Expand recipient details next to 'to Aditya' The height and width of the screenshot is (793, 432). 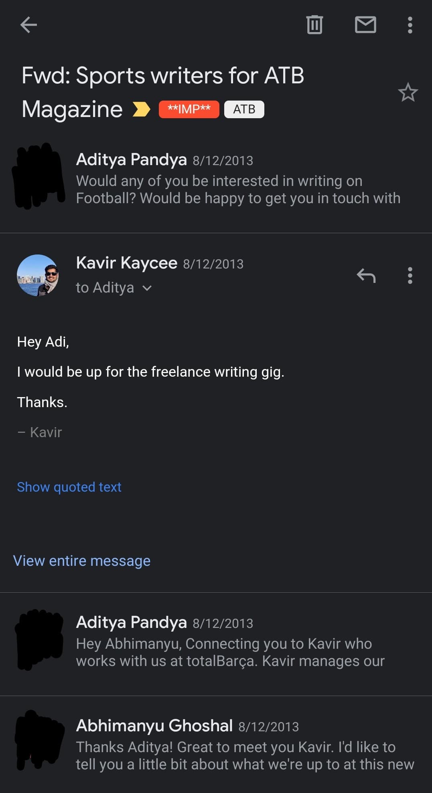click(147, 288)
